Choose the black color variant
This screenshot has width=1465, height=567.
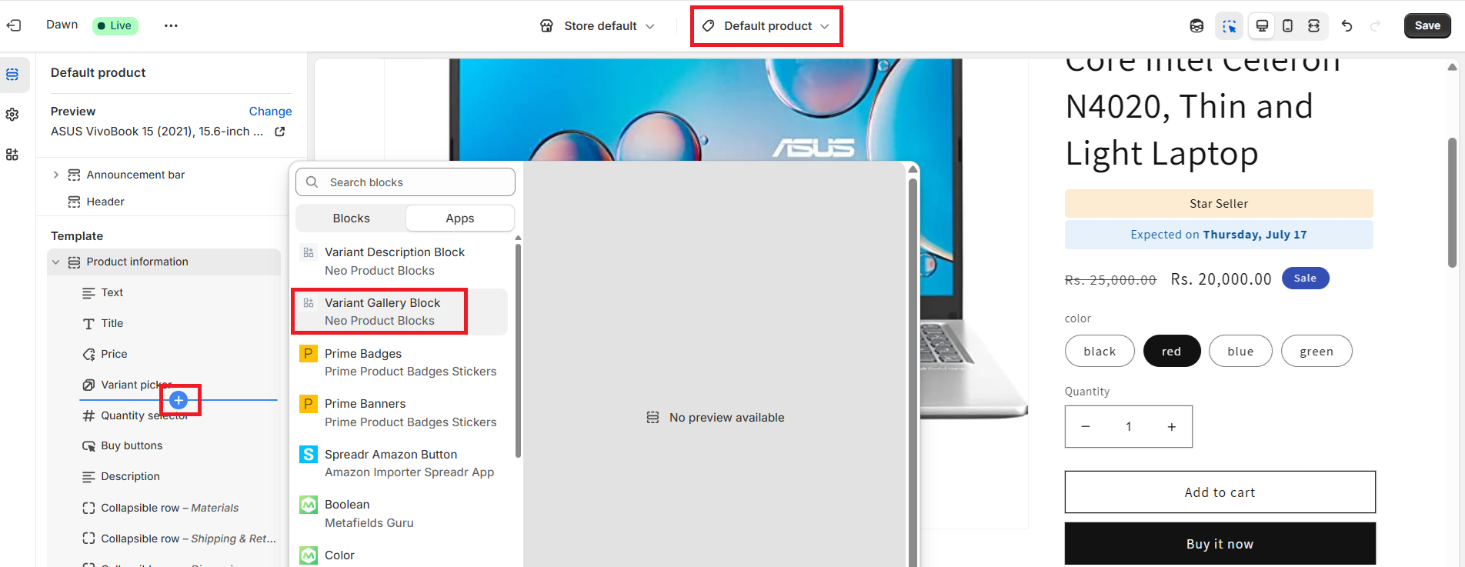(x=1100, y=351)
